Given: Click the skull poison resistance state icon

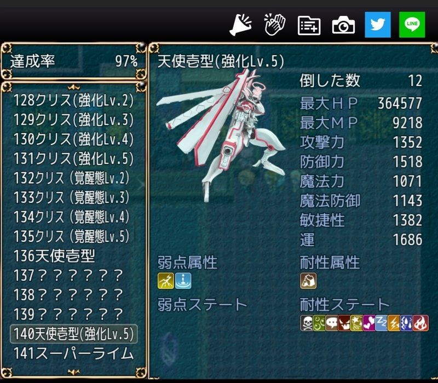Looking at the screenshot, I should pyautogui.click(x=307, y=323).
